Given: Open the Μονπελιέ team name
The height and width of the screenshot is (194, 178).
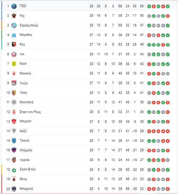Looking at the screenshot, I should 27,102.
